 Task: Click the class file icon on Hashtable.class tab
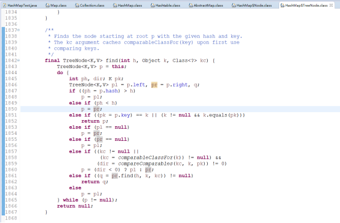pyautogui.click(x=152, y=6)
